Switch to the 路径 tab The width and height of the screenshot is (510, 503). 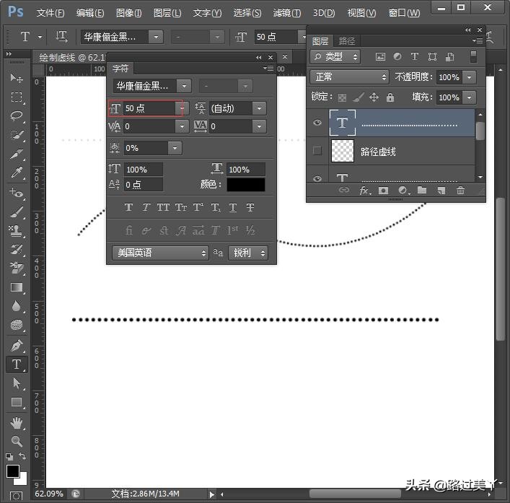point(347,42)
